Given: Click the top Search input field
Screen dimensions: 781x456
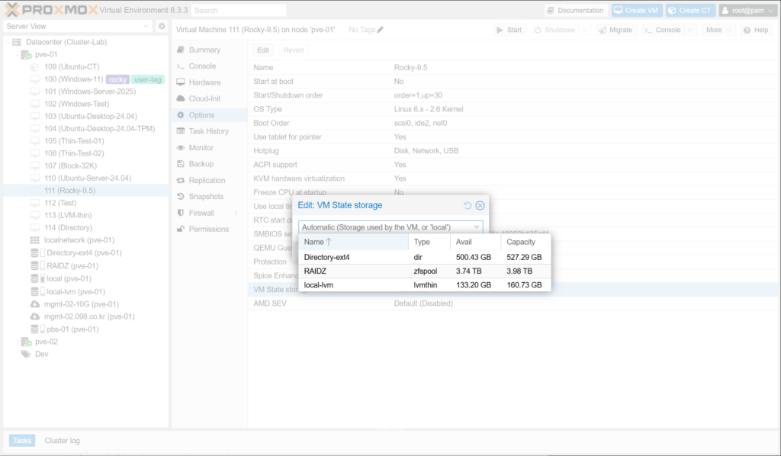Looking at the screenshot, I should pos(238,11).
